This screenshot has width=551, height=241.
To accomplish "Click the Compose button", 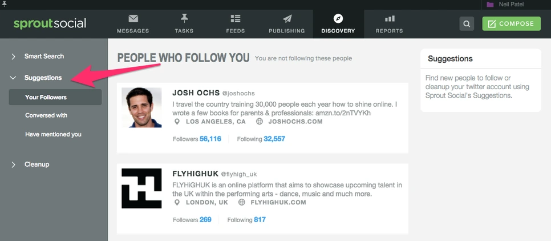I will [511, 23].
